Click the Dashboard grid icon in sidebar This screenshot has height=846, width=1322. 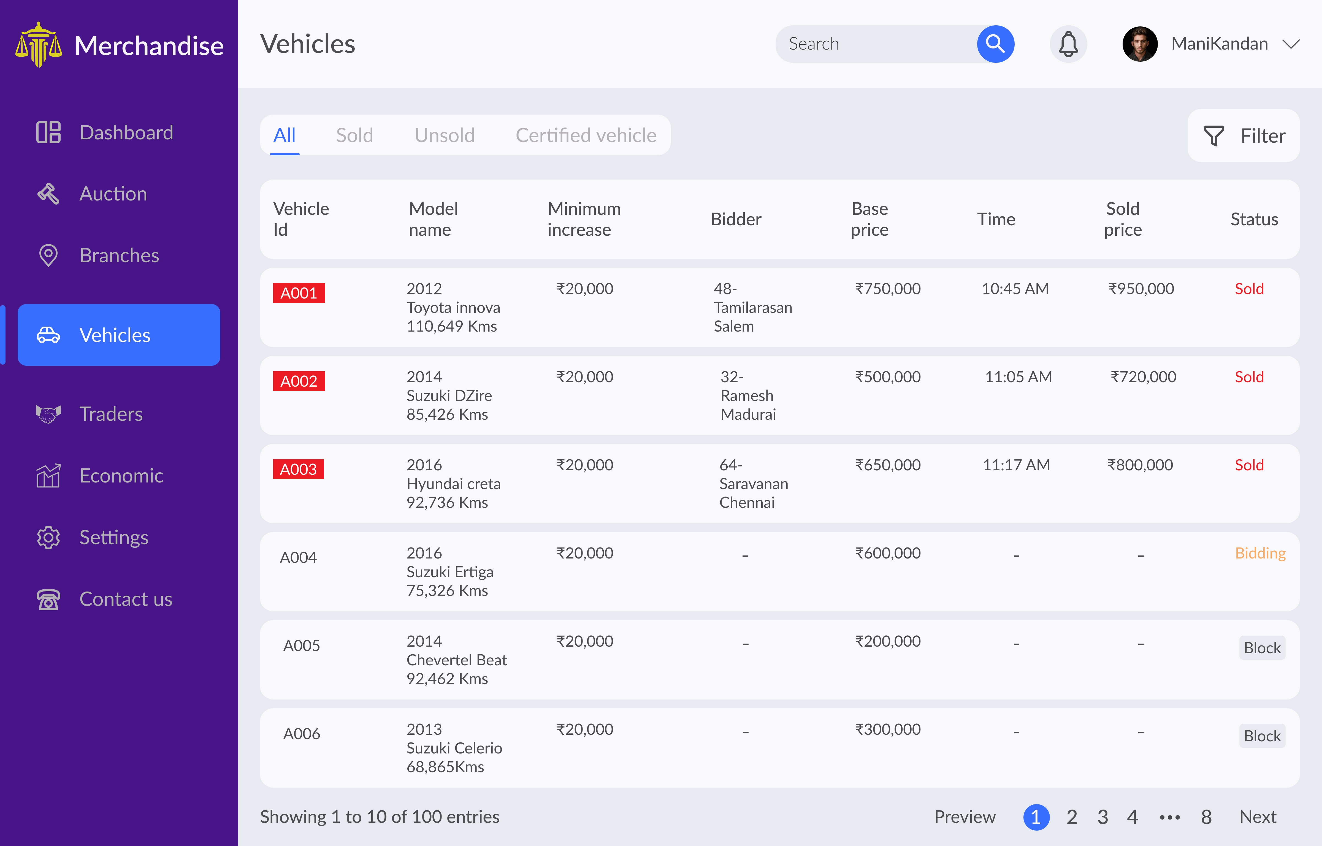coord(48,132)
